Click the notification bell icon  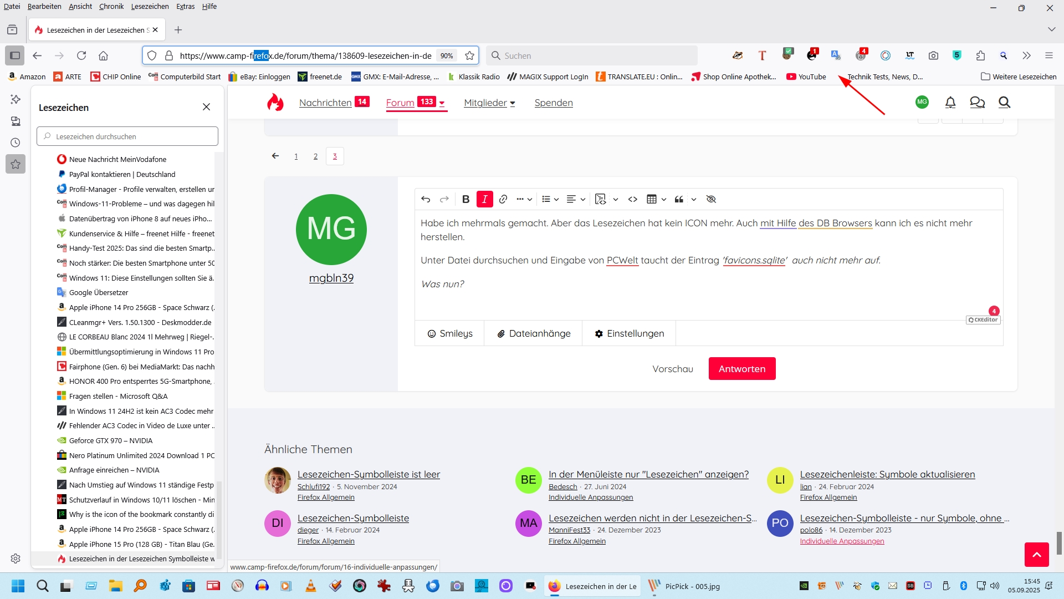[x=950, y=102]
